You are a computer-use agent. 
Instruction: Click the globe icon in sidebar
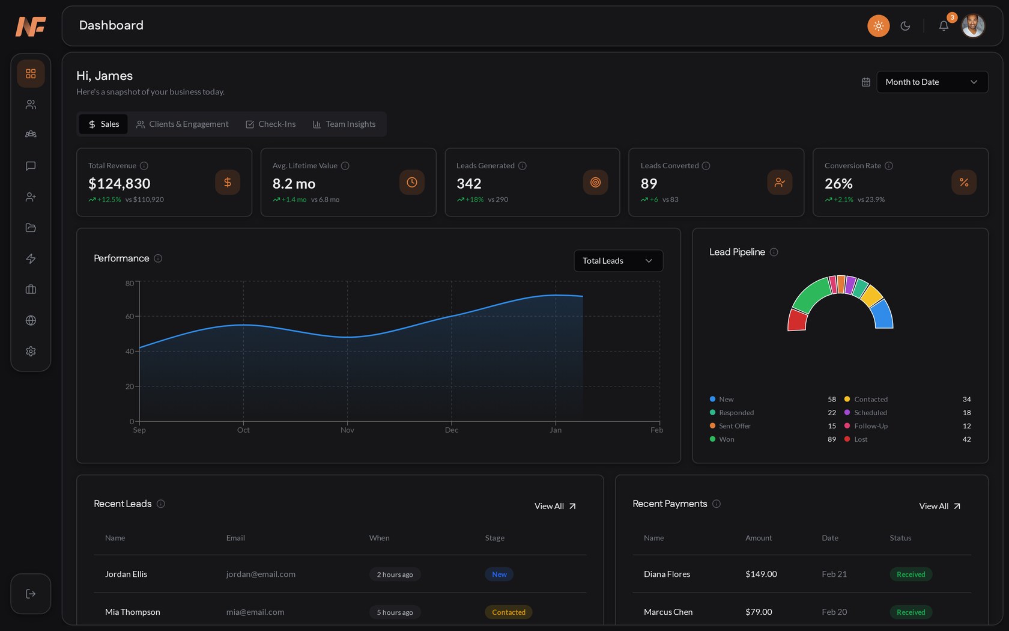click(31, 320)
